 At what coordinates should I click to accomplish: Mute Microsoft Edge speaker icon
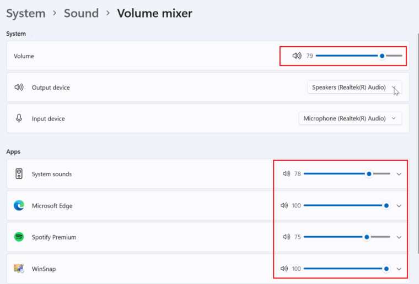(x=284, y=205)
